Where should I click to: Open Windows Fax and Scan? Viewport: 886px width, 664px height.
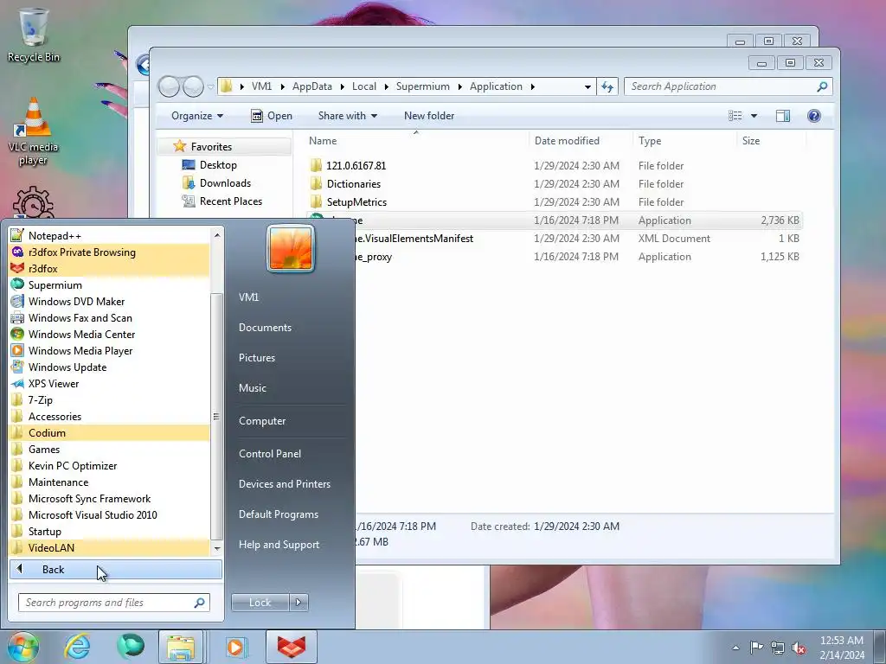[x=110, y=317]
